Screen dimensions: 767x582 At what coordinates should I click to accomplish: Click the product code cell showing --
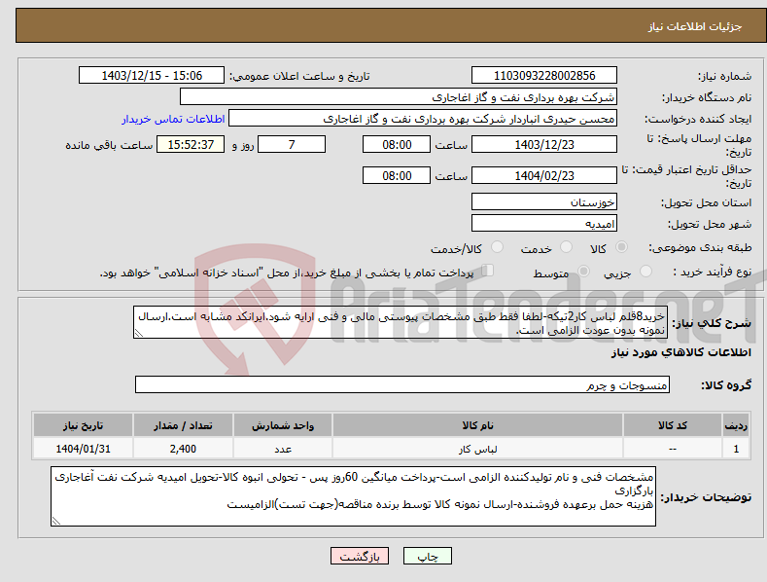point(672,449)
